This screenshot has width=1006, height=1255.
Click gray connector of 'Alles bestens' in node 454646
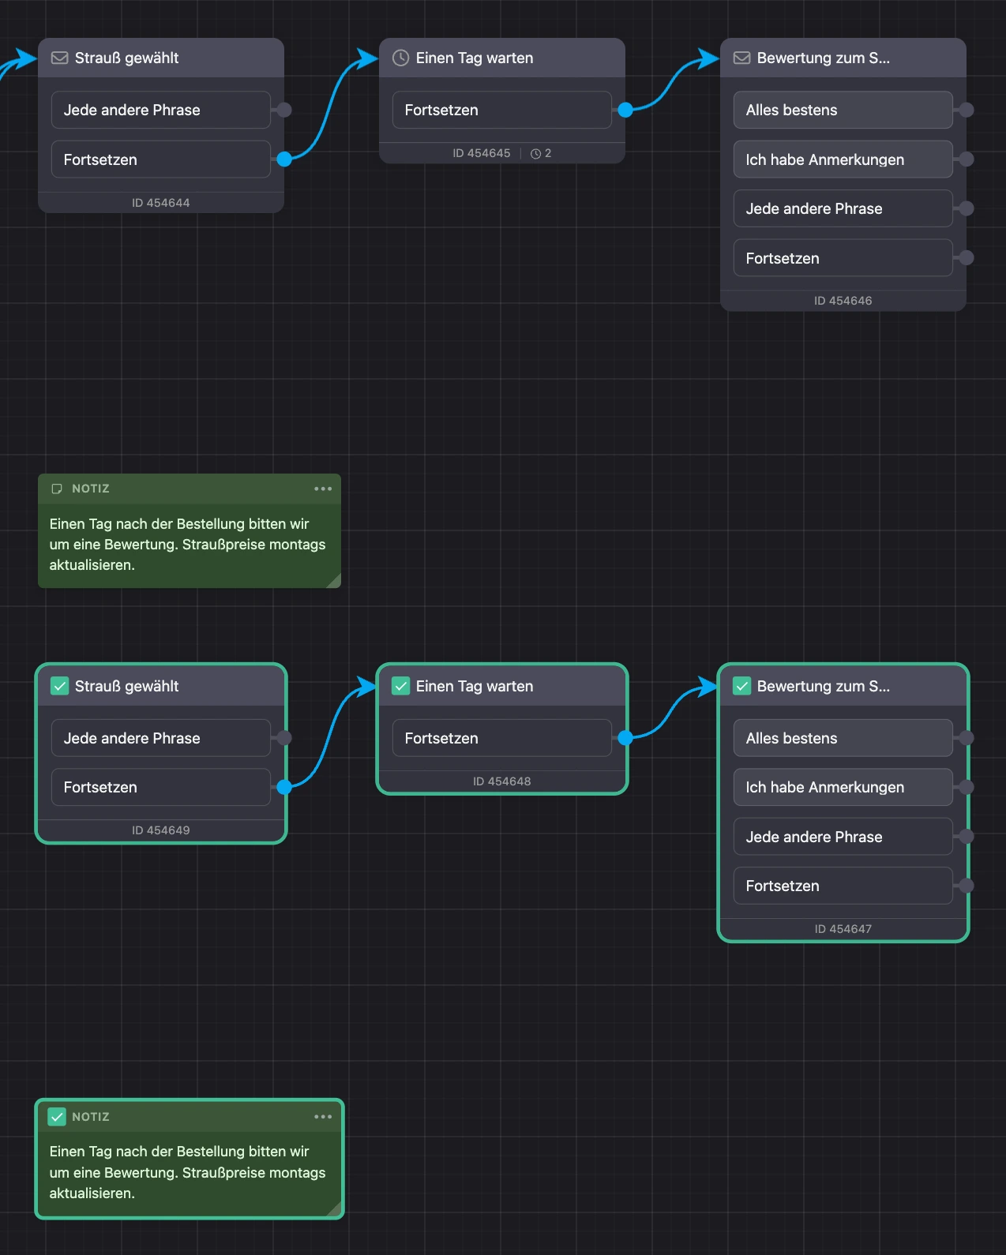click(x=967, y=110)
